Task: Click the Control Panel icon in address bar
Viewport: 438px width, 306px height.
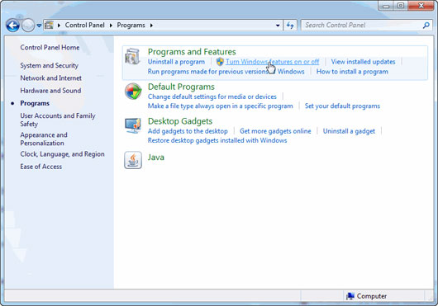Action: tap(49, 25)
